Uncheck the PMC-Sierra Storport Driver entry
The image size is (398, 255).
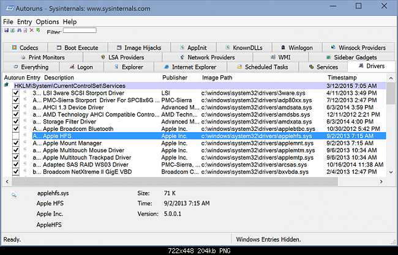click(x=16, y=100)
